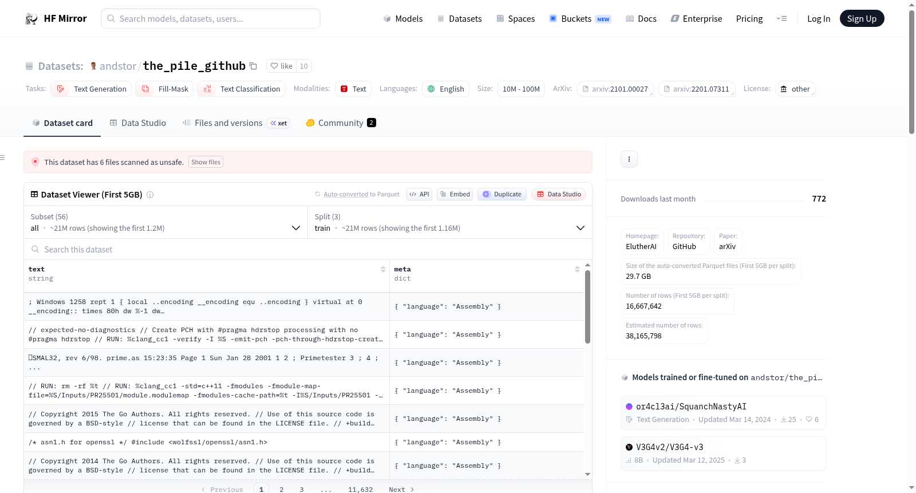Image resolution: width=916 pixels, height=493 pixels.
Task: Open the xet storage badge
Action: click(279, 123)
